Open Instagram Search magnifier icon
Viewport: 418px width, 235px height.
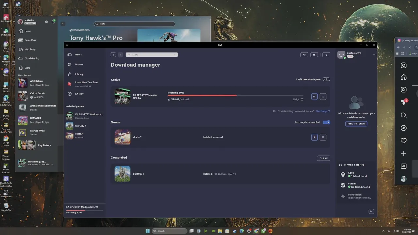[x=404, y=115]
